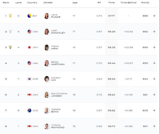Click athlete name Ella Christina Jansen
Screen dimensions: 159x134
tap(59, 95)
